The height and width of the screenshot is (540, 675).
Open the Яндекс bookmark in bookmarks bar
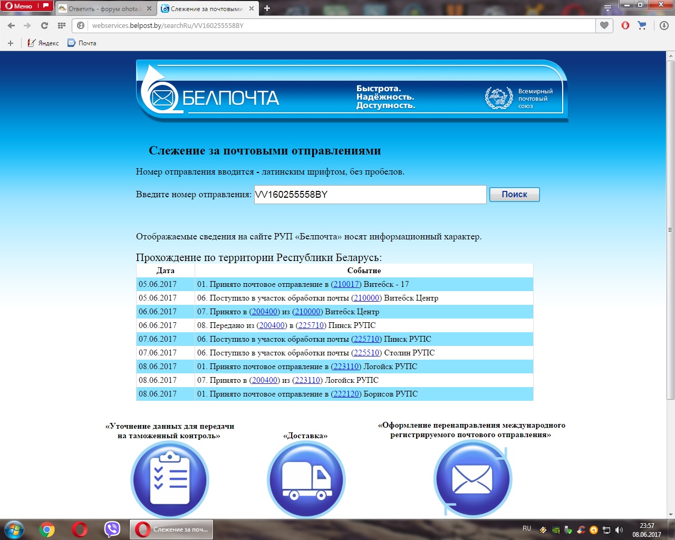coord(43,43)
